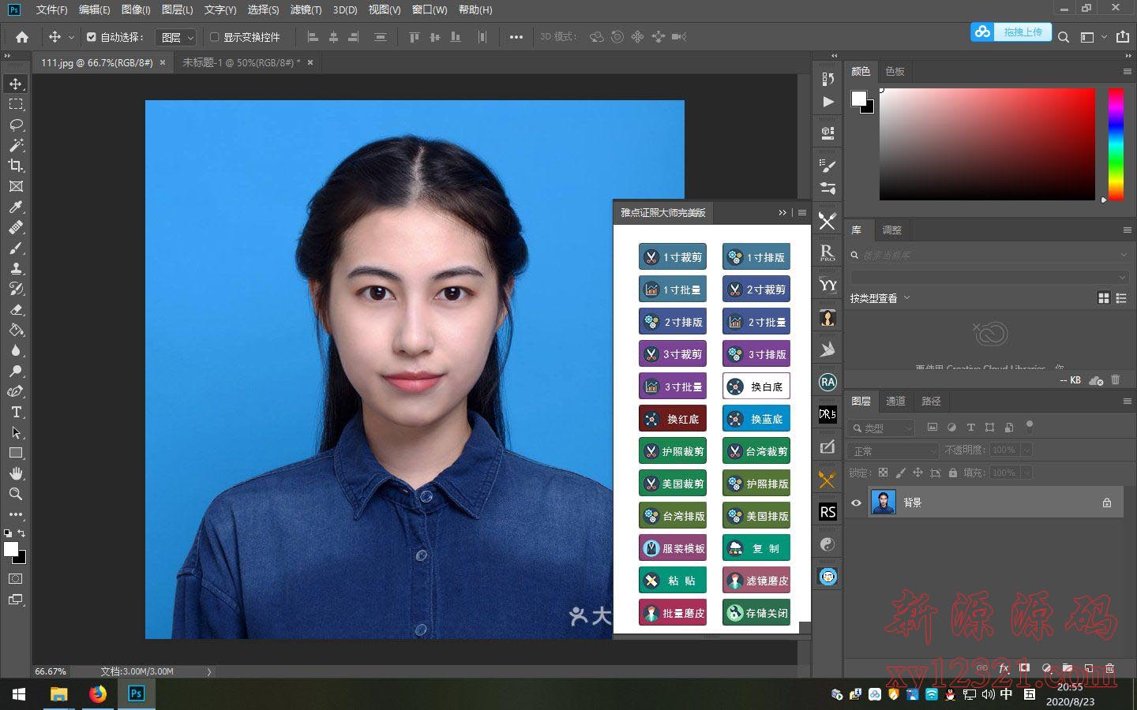Screen dimensions: 1137x710
Task: Open the layer filter type dropdown 类型
Action: point(882,428)
